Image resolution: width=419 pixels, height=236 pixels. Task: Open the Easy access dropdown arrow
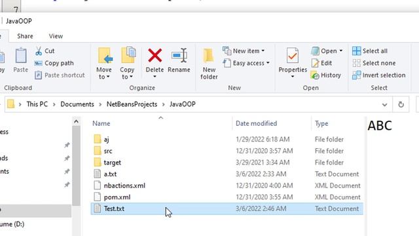(268, 63)
